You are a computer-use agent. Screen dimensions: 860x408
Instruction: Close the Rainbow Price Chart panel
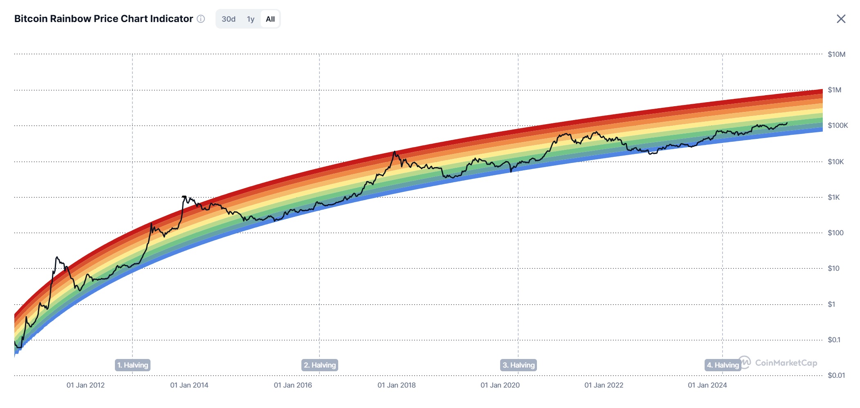[x=841, y=19]
